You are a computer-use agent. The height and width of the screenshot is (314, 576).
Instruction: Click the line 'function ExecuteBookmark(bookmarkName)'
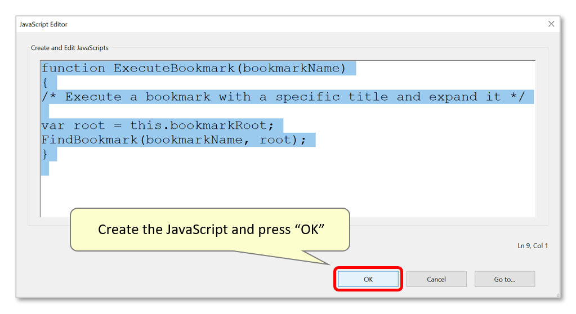[x=194, y=68]
